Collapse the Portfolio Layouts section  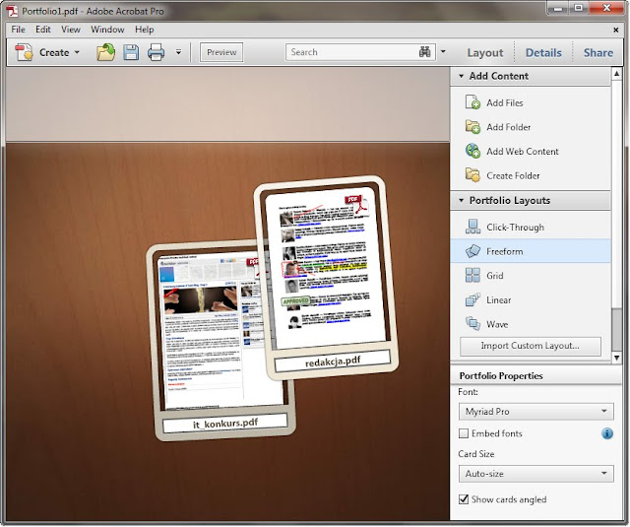[x=462, y=200]
